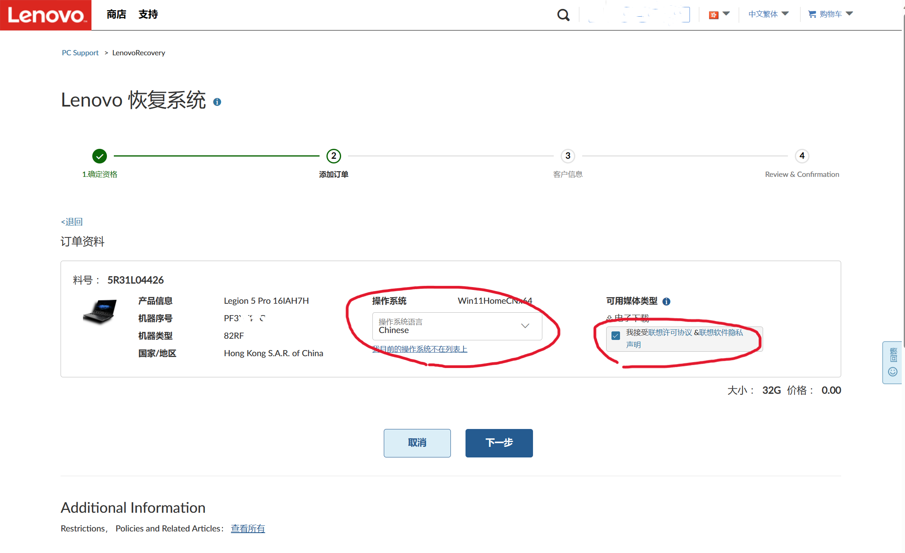Click info icon beside Lenovo 恢复系统 title
Screen dimensions: 905x553
point(217,102)
